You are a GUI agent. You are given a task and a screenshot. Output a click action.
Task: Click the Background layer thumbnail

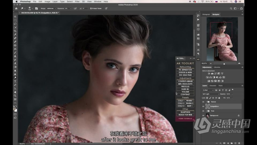207,115
